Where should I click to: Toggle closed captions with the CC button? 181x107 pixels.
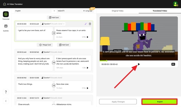tap(173, 64)
